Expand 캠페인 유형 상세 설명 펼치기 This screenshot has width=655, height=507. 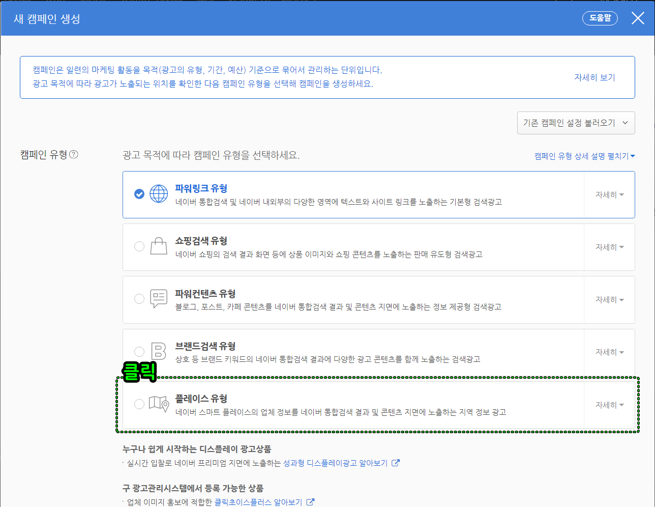585,156
